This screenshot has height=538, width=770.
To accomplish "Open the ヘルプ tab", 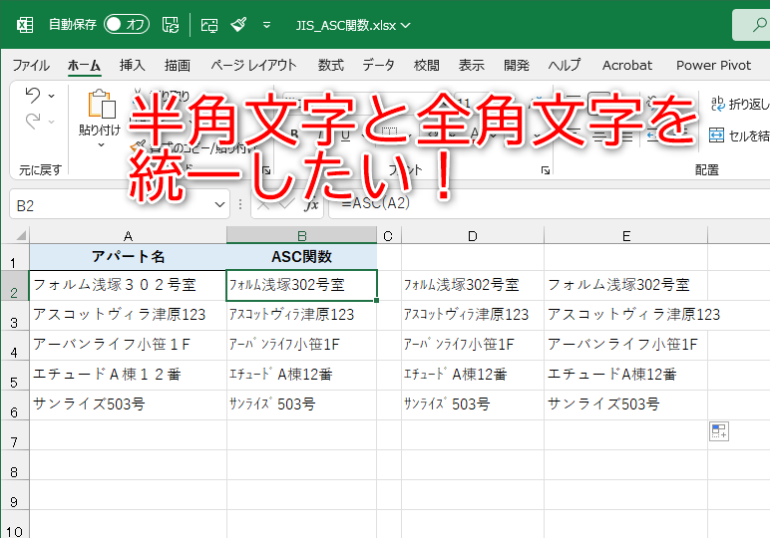I will pos(565,65).
